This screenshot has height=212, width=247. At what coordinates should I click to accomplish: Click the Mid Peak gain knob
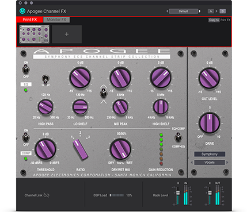120,78
